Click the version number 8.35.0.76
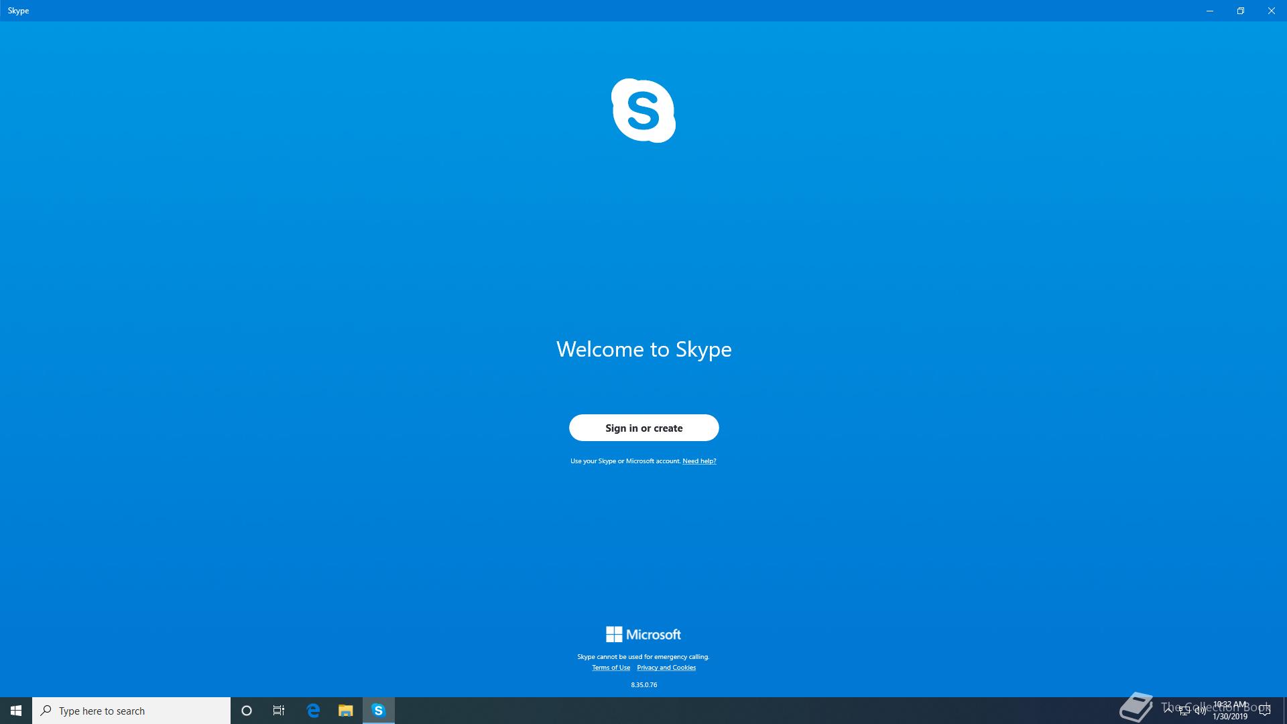The height and width of the screenshot is (724, 1287). click(643, 685)
